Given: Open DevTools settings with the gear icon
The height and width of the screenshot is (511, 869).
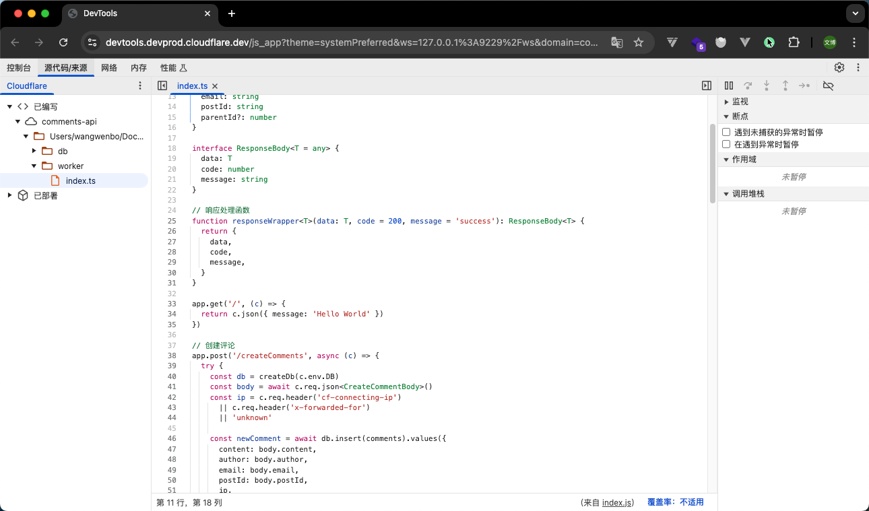Looking at the screenshot, I should click(x=839, y=67).
